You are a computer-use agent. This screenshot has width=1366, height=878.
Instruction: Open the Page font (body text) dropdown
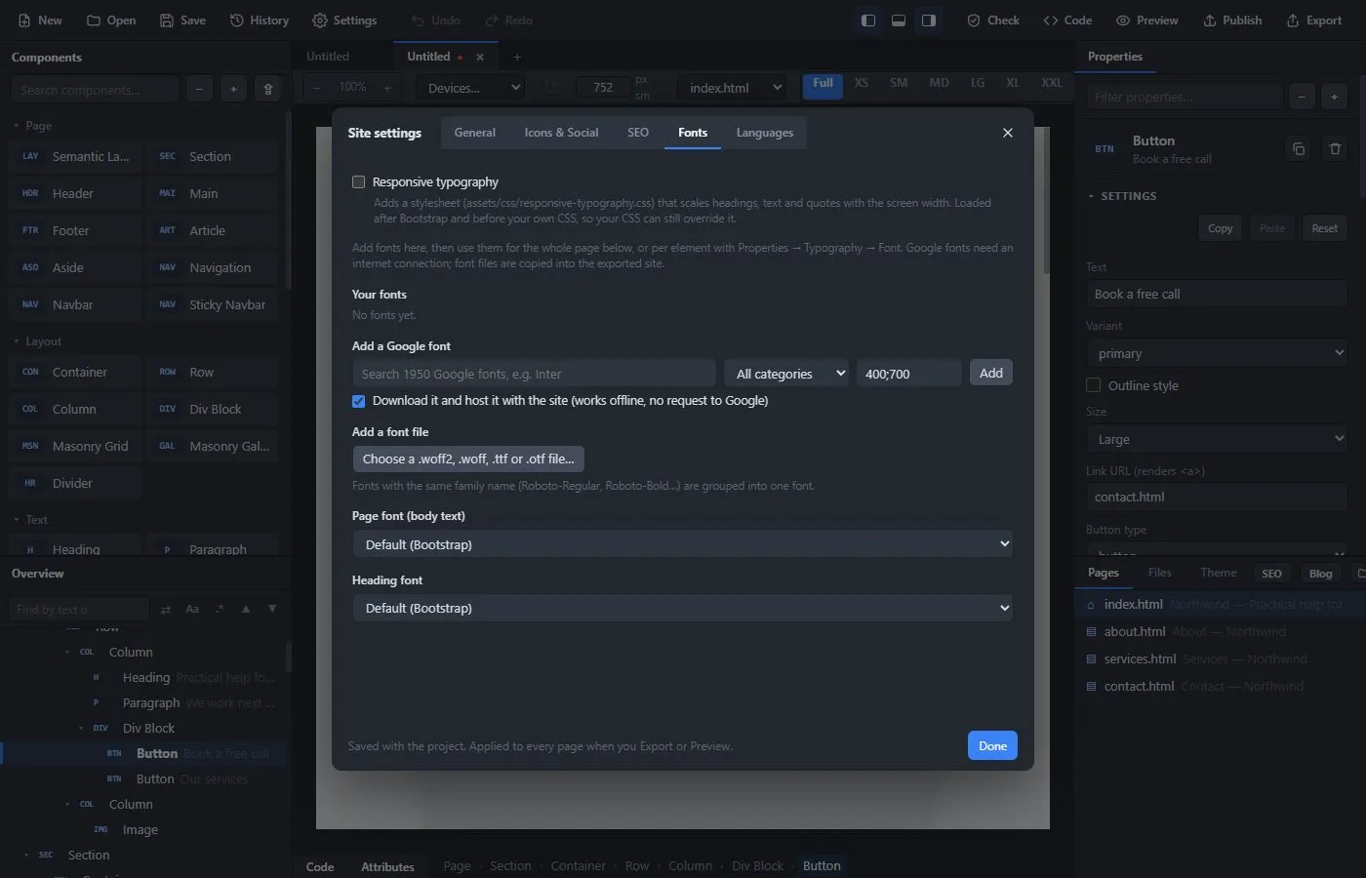pyautogui.click(x=682, y=544)
